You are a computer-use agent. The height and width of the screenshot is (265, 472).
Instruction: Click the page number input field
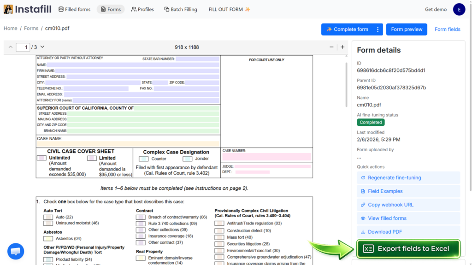pos(23,47)
